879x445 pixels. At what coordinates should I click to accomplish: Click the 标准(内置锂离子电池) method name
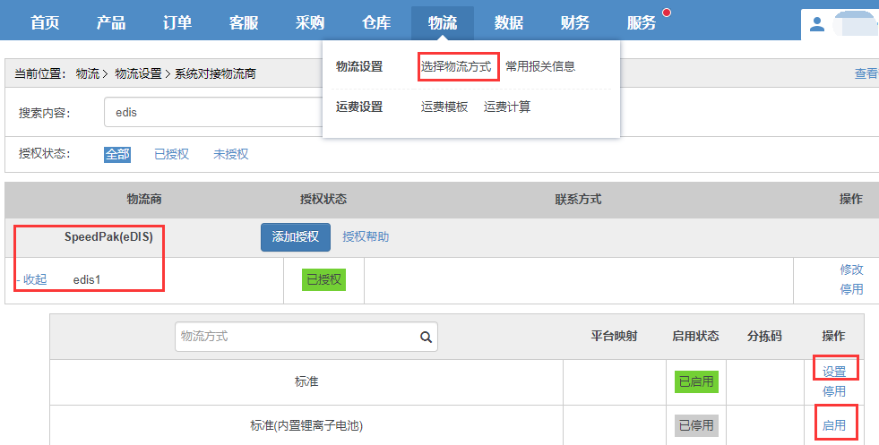pyautogui.click(x=306, y=426)
